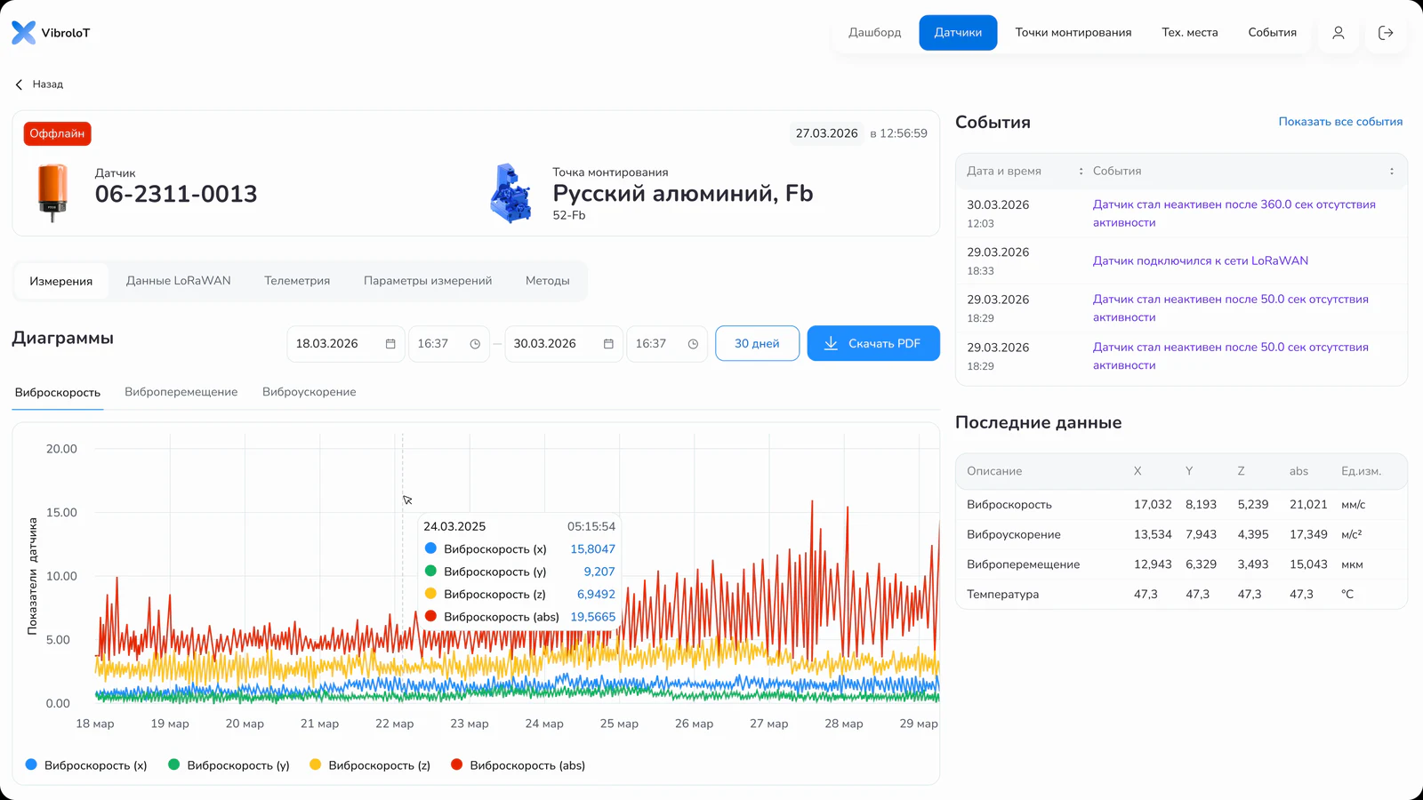This screenshot has width=1423, height=800.
Task: Select the Измерения tab
Action: tap(60, 281)
